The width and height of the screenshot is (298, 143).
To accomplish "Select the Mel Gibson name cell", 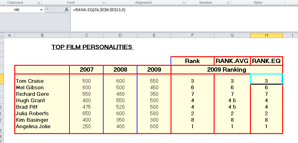I will (x=42, y=87).
